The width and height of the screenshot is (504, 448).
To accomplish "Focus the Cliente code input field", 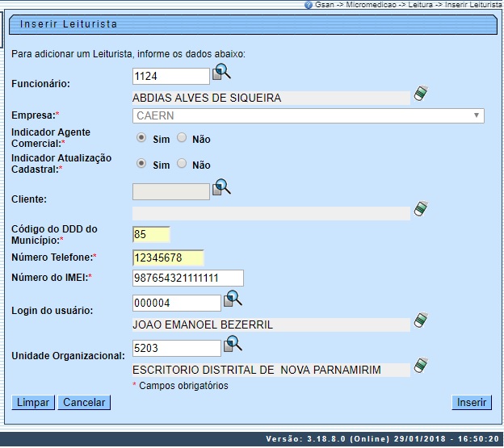I will pyautogui.click(x=171, y=192).
